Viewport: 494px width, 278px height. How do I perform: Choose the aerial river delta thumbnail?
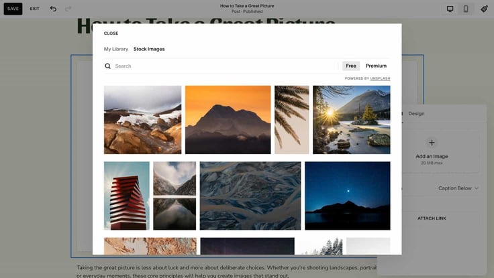[250, 196]
